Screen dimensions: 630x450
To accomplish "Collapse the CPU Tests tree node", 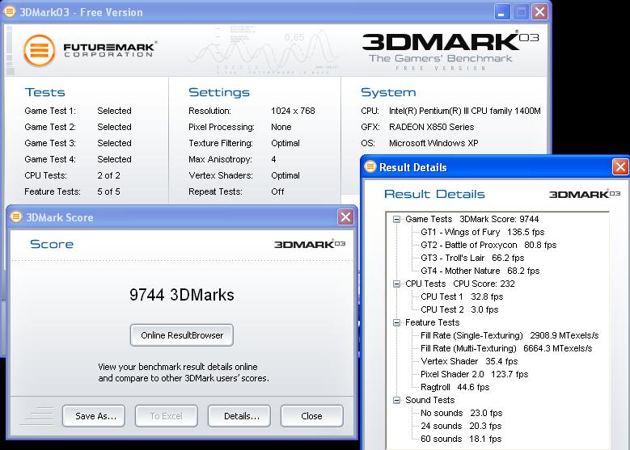I will [396, 284].
